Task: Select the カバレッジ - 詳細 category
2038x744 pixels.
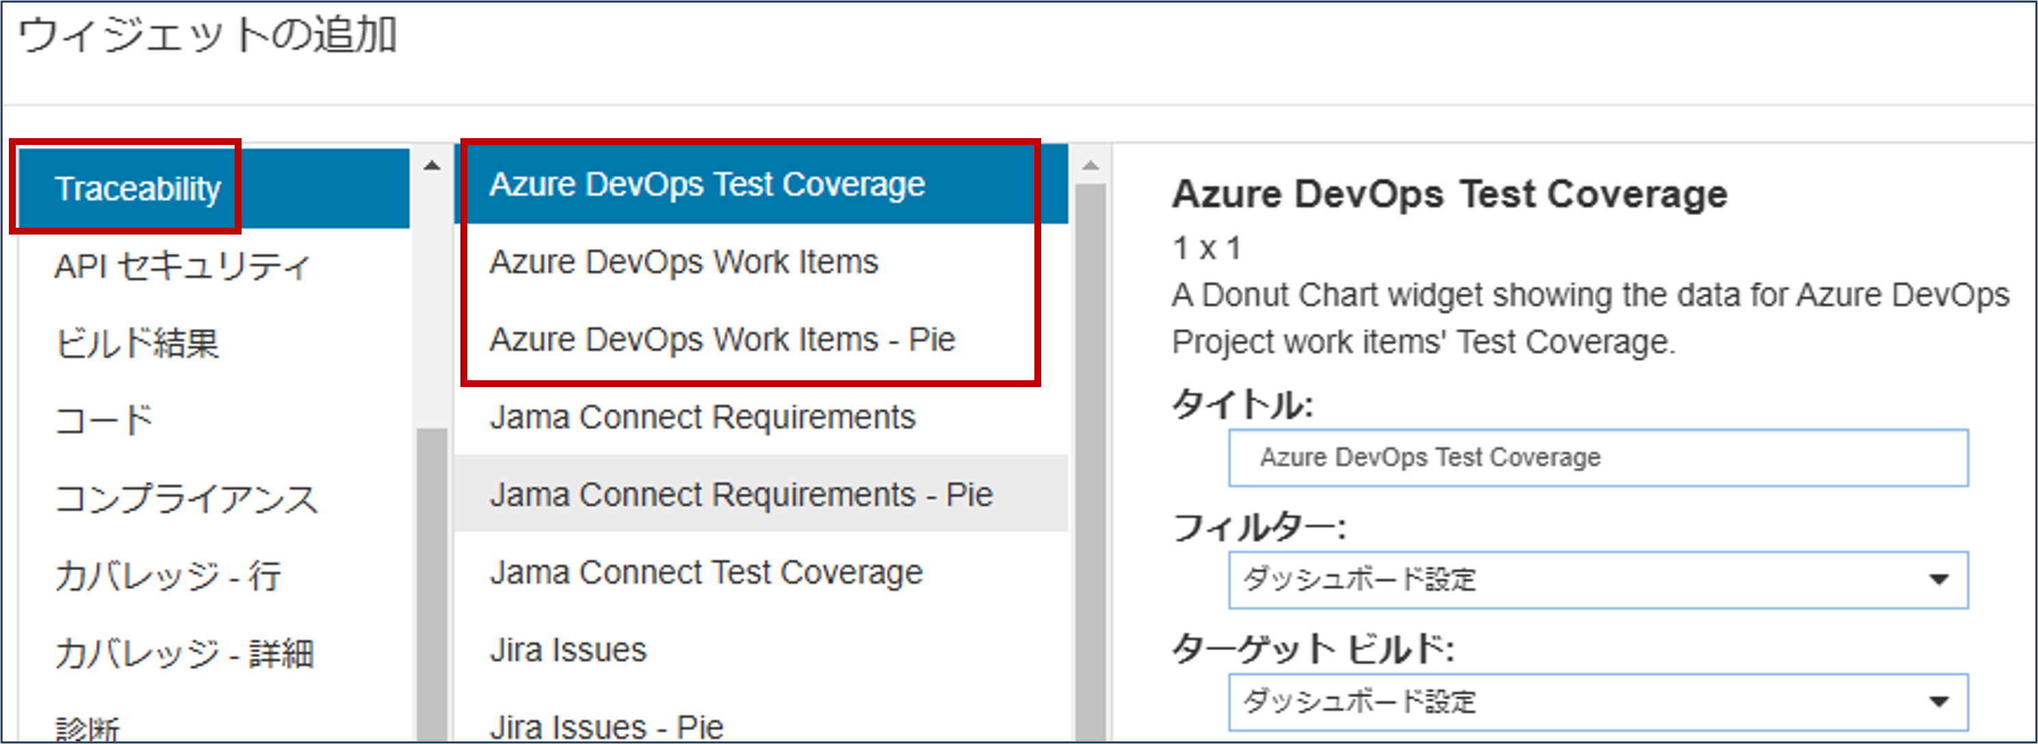Action: click(x=184, y=654)
